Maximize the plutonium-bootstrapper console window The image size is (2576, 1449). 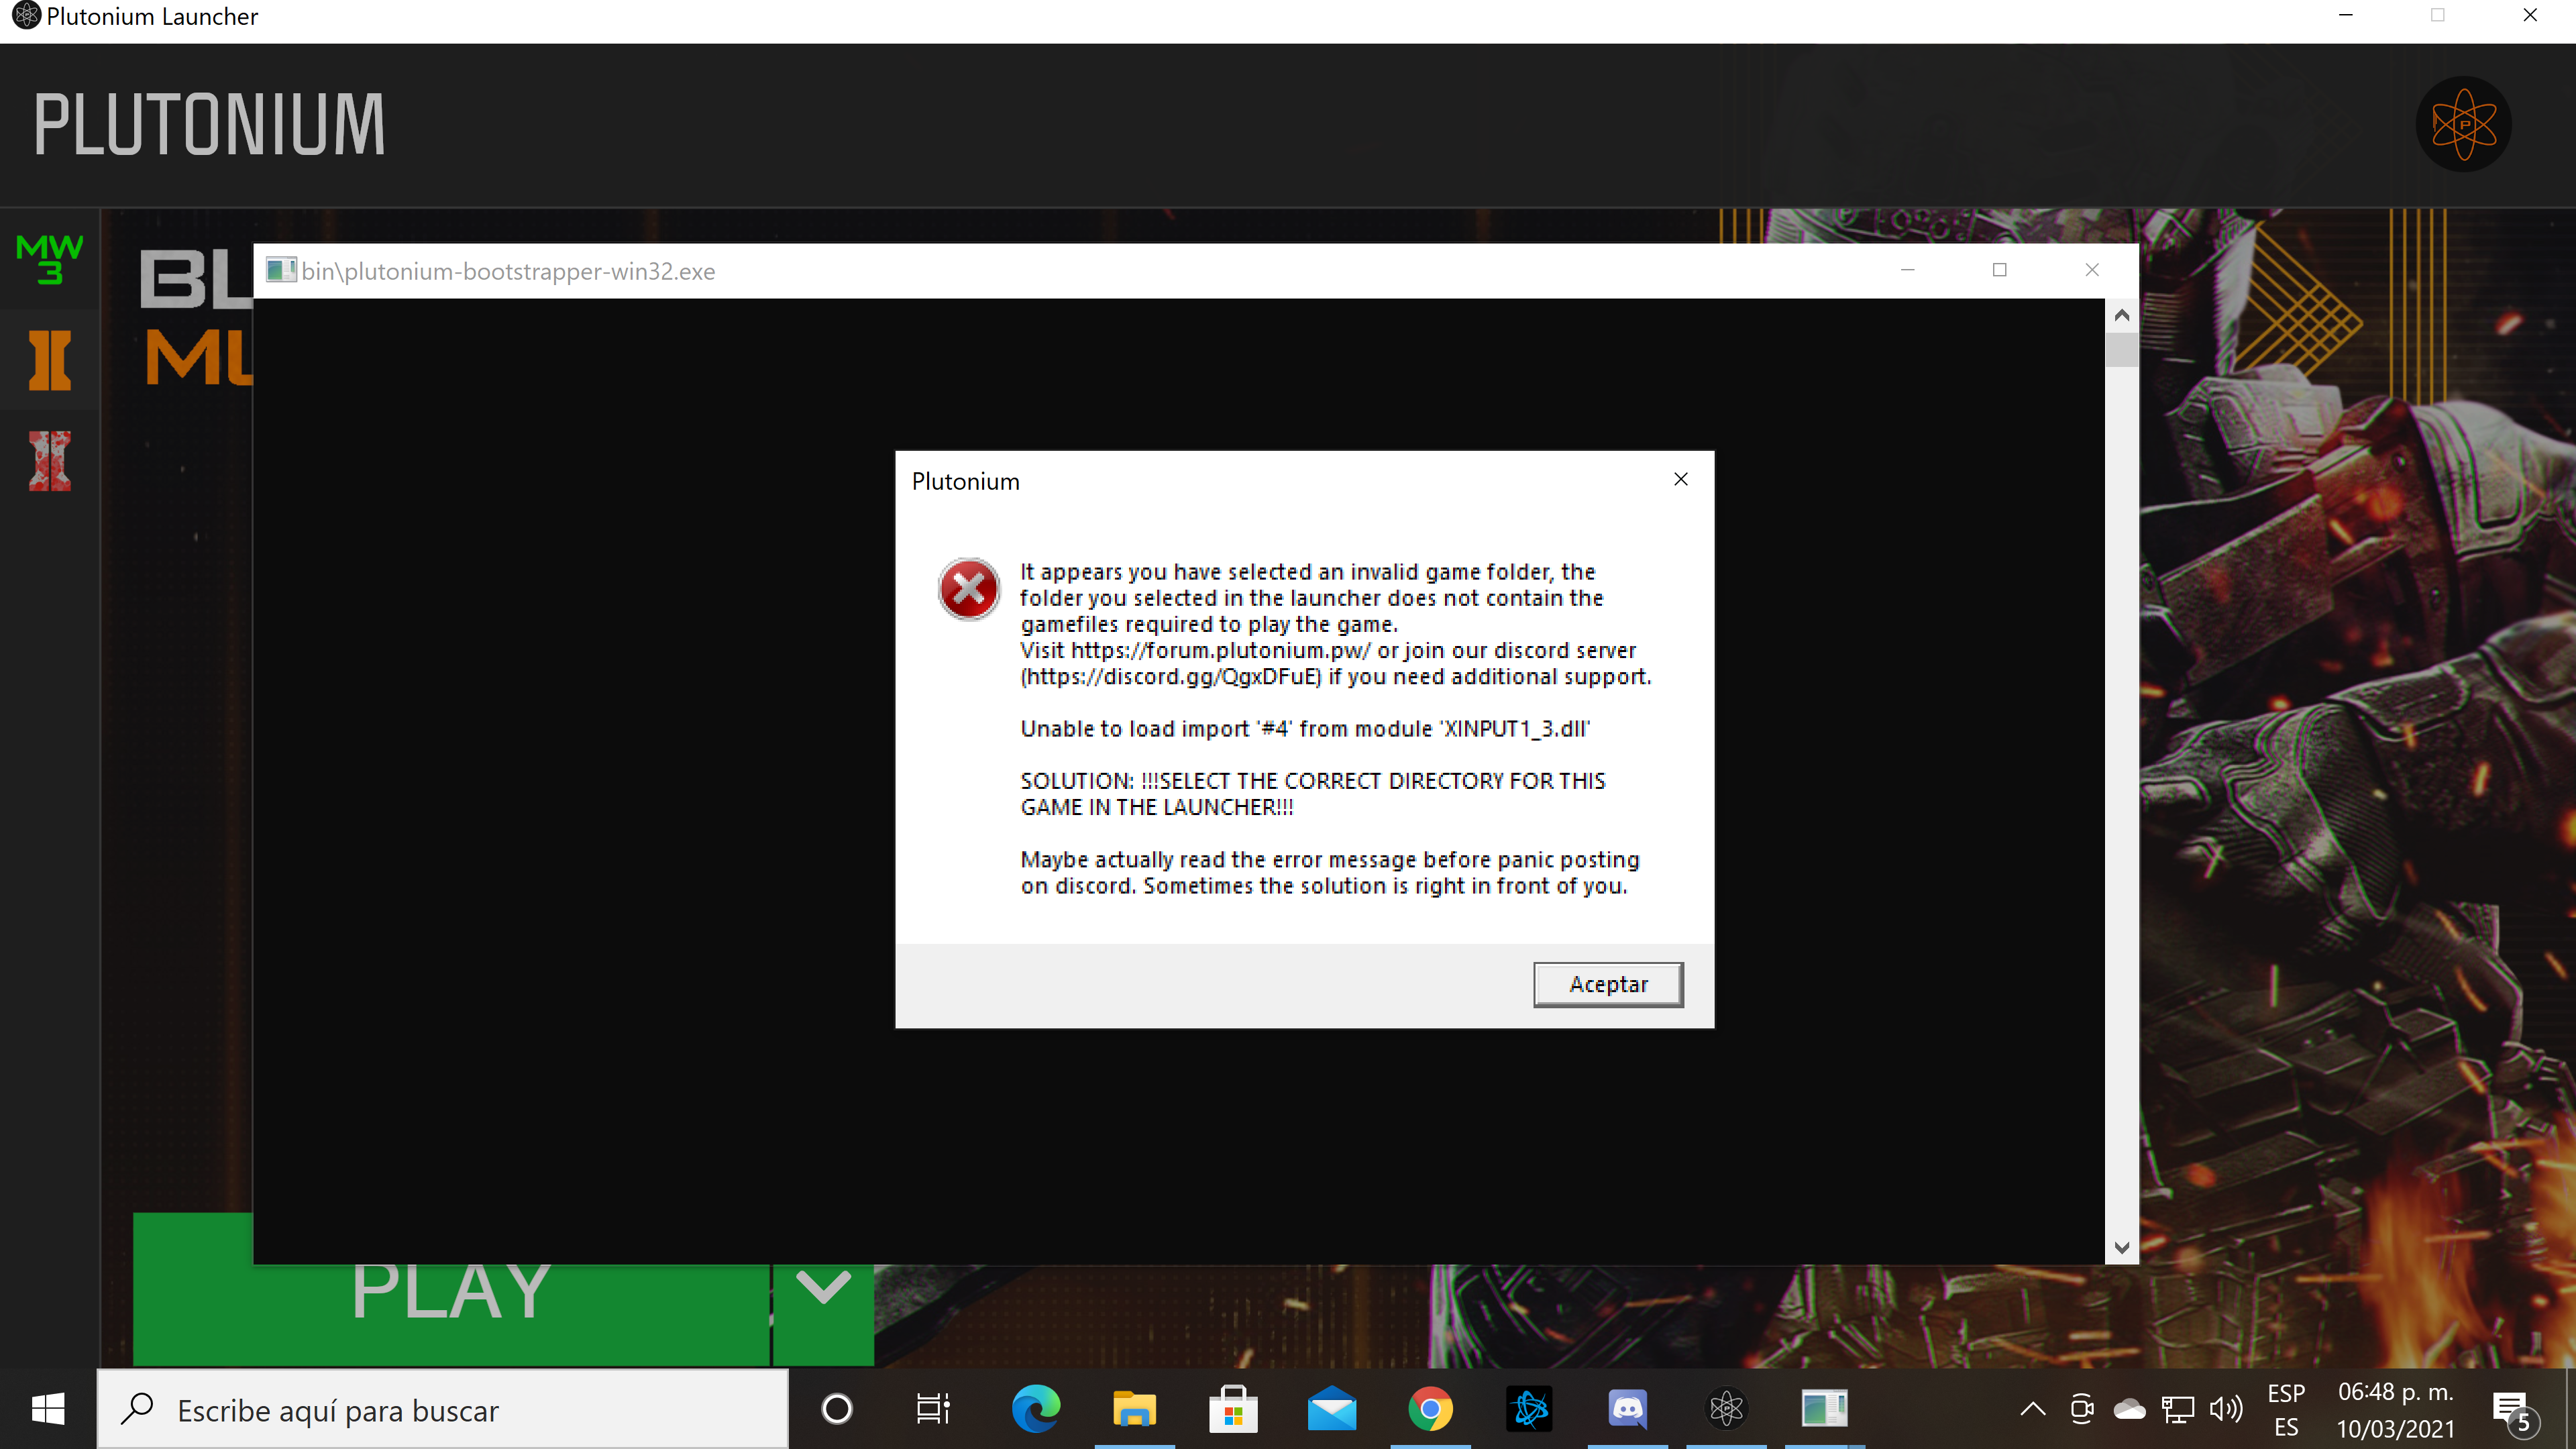click(1999, 270)
